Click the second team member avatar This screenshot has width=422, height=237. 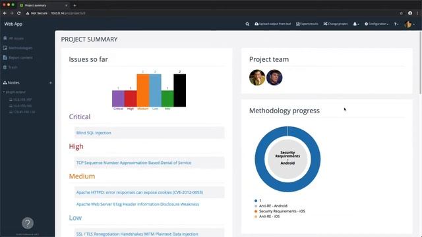coord(274,78)
